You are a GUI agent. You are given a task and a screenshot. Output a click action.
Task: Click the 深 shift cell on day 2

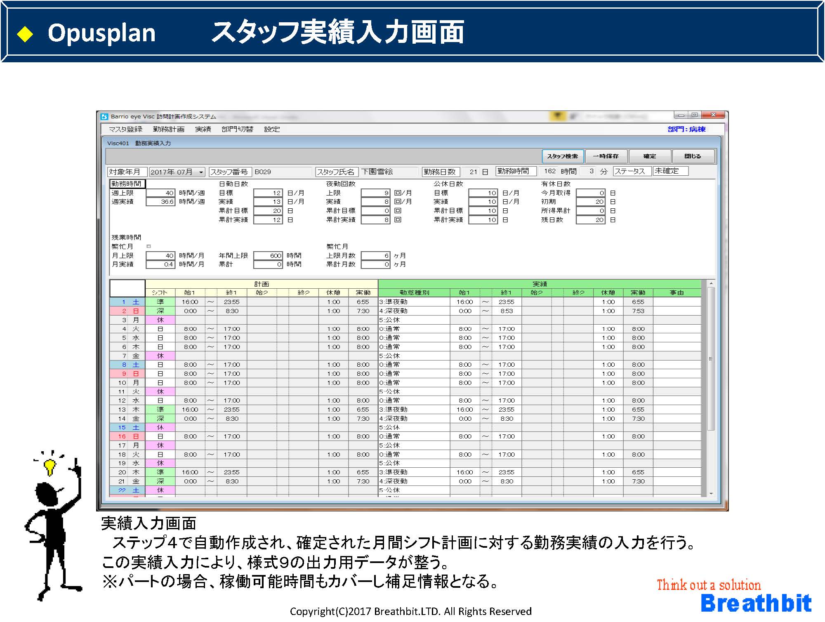[160, 311]
